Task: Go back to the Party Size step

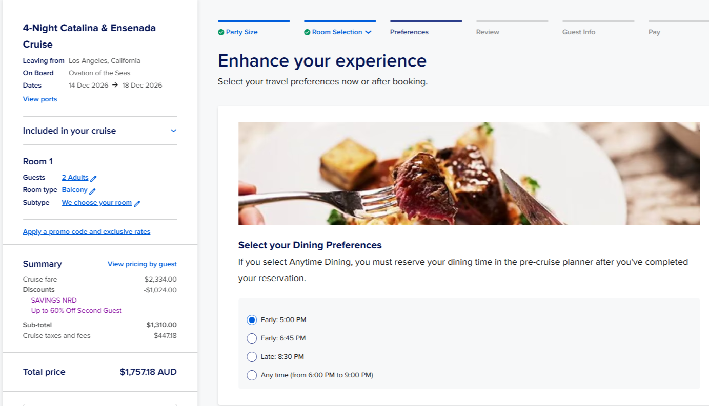Action: click(241, 32)
